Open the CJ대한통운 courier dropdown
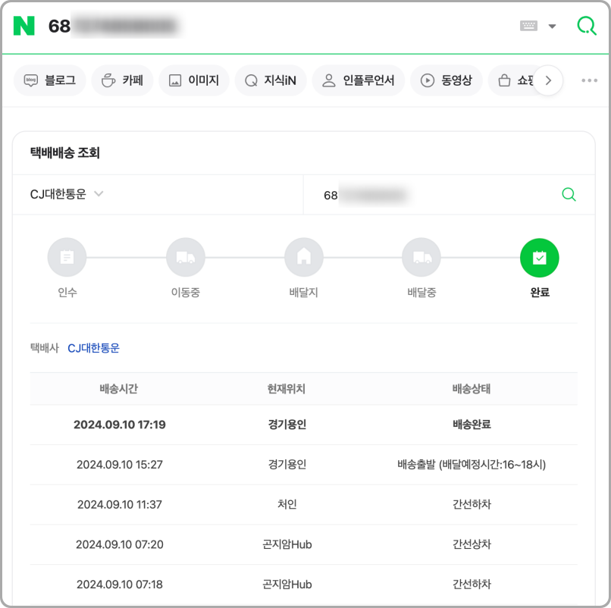611x608 pixels. point(67,194)
